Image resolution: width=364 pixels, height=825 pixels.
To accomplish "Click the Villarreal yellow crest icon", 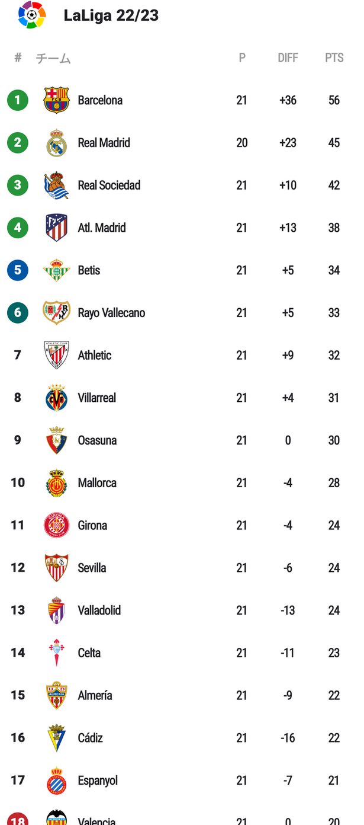I will [x=57, y=398].
